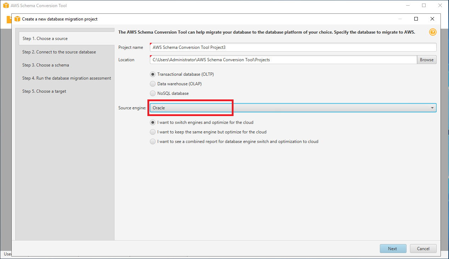Select NoSQL database radio button
The width and height of the screenshot is (449, 259).
(153, 93)
